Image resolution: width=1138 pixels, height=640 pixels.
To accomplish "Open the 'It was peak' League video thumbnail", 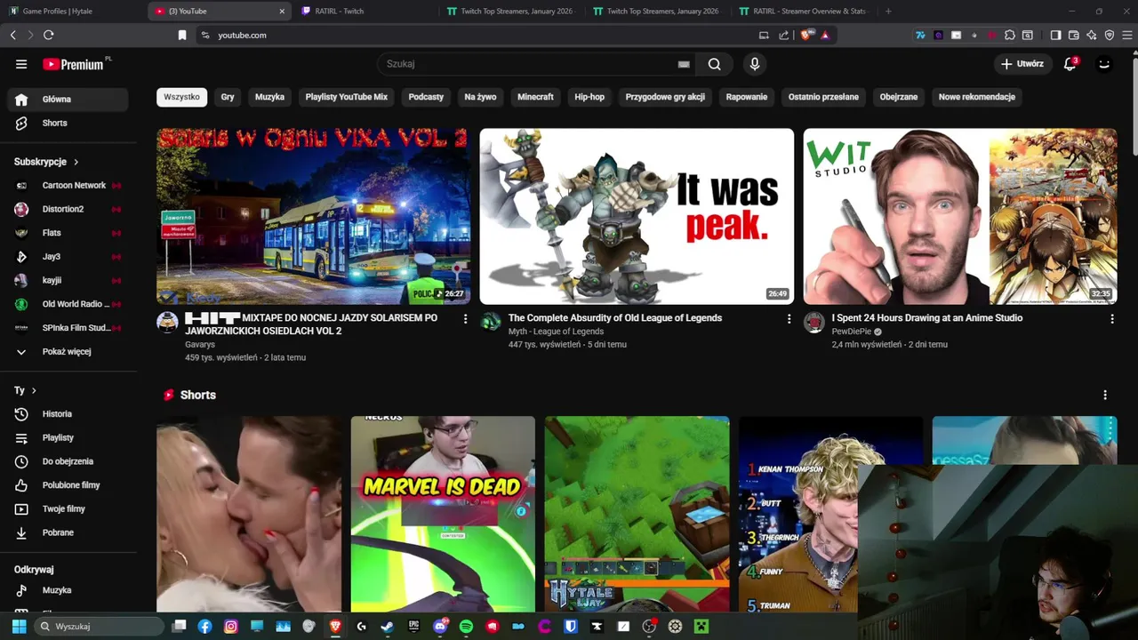I will 637,216.
